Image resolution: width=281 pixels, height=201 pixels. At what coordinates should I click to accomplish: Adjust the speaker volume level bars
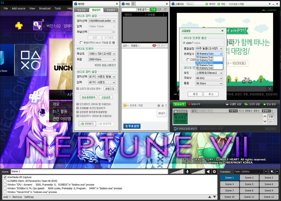click(x=198, y=172)
